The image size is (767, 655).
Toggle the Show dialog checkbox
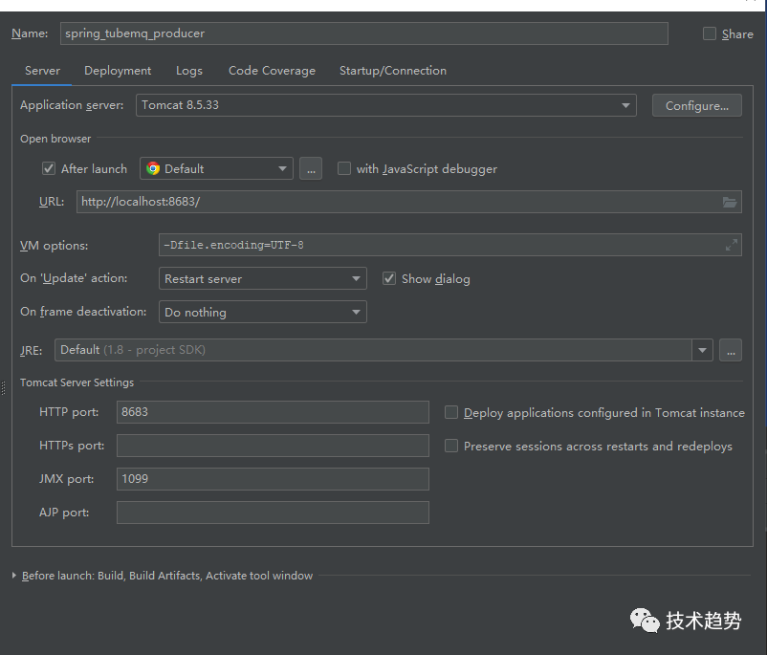(389, 279)
